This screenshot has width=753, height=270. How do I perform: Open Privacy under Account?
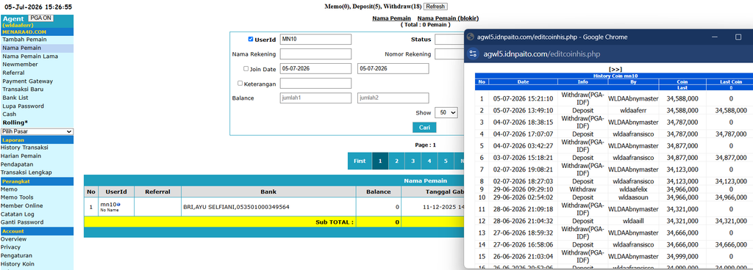[x=10, y=247]
